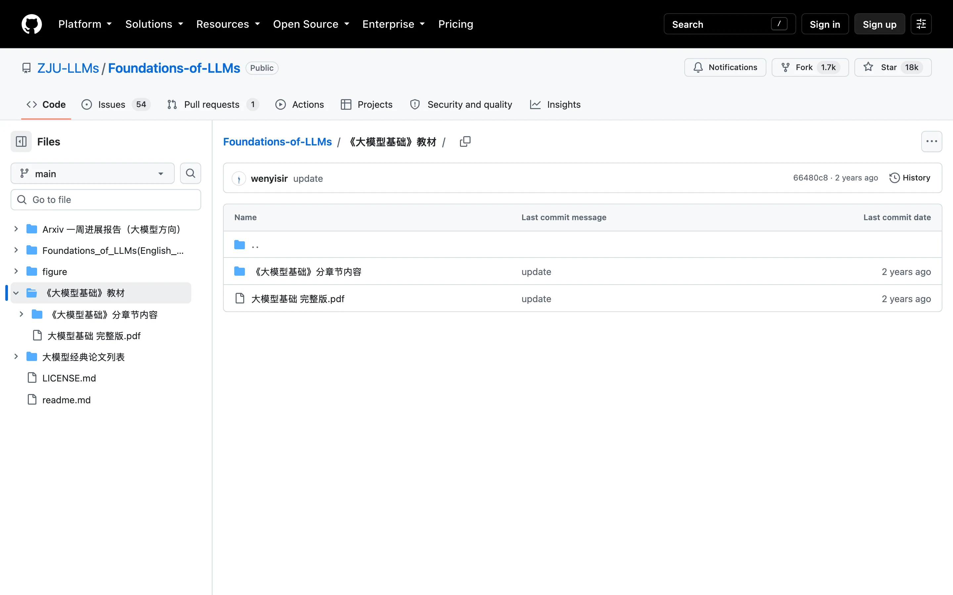Click the update commit message for the PDF row
The height and width of the screenshot is (595, 953).
(x=536, y=299)
